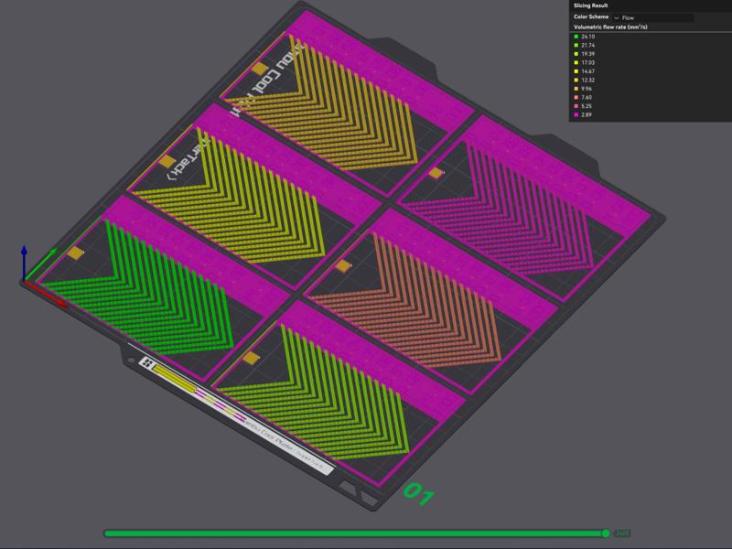The height and width of the screenshot is (549, 732).
Task: Select the 2.89 magenta legend swatch
Action: pyautogui.click(x=576, y=115)
